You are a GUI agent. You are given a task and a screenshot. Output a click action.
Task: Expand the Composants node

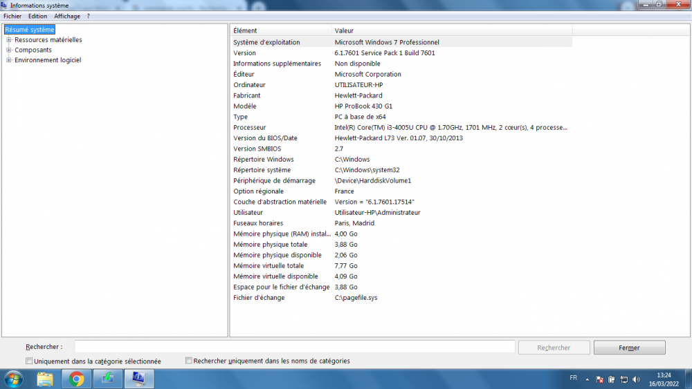9,50
